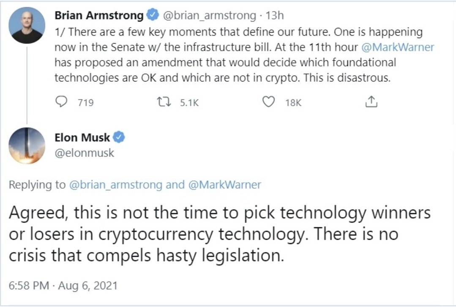Click Elon Musk's blue verified badge
Screen dimensions: 456x307
(120, 137)
